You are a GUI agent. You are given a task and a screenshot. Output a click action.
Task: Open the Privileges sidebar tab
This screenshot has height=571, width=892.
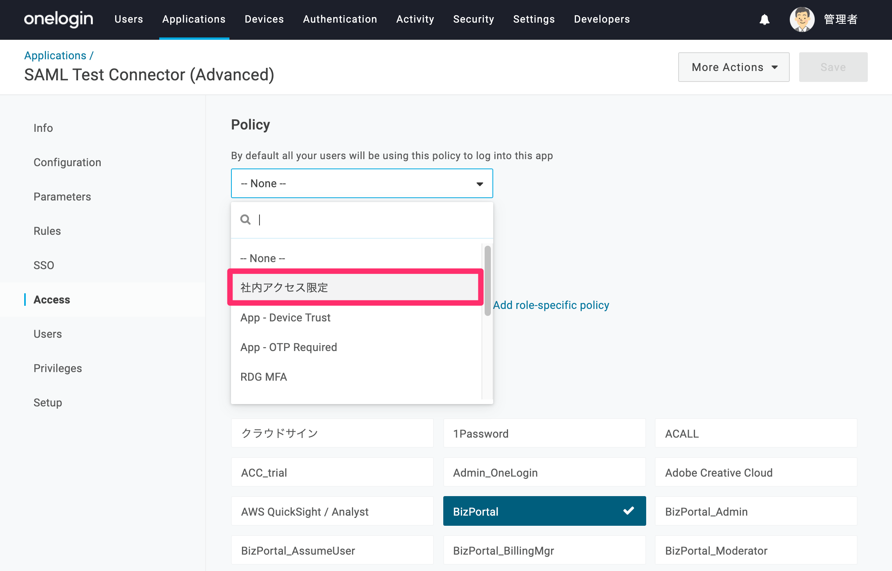coord(58,368)
